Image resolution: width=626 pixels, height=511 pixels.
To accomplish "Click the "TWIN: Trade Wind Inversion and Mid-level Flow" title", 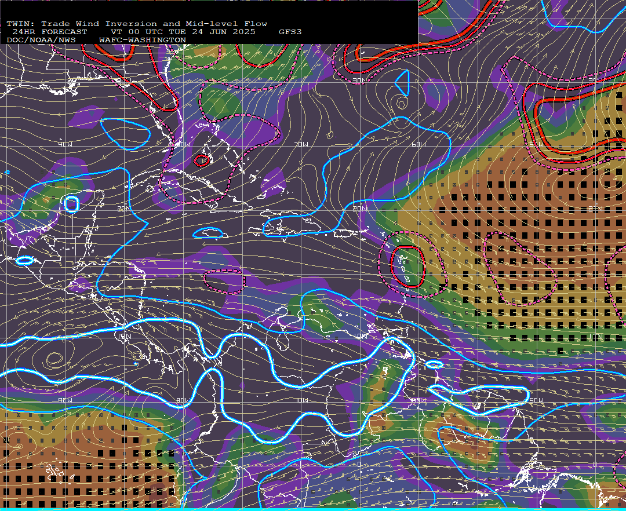I will tap(137, 24).
